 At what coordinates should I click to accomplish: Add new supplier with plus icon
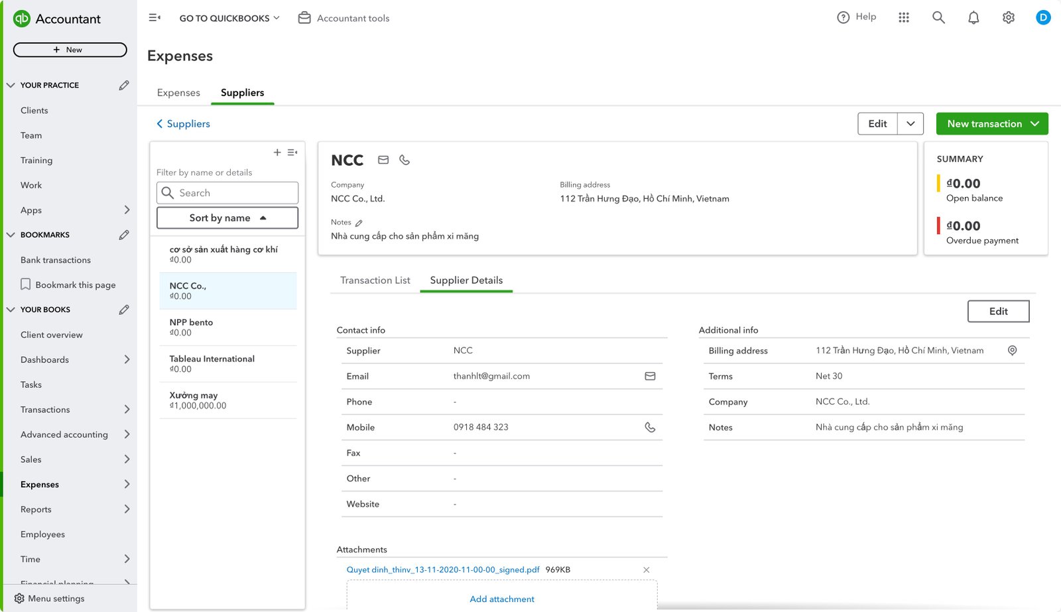coord(277,153)
